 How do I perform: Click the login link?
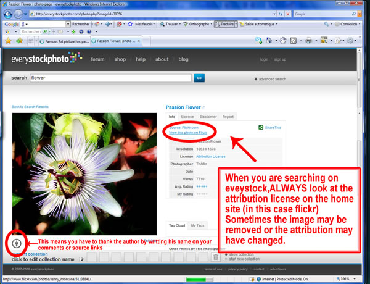[x=264, y=59]
